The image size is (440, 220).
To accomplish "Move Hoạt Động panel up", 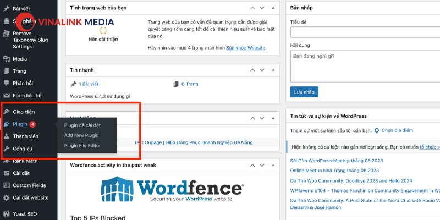I will [x=252, y=118].
